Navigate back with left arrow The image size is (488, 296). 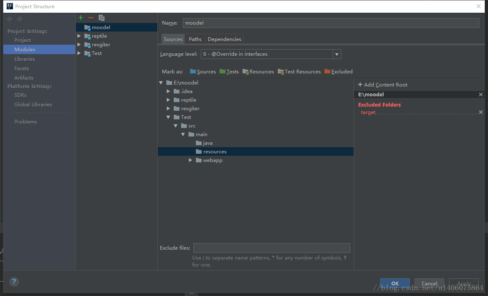tap(10, 19)
